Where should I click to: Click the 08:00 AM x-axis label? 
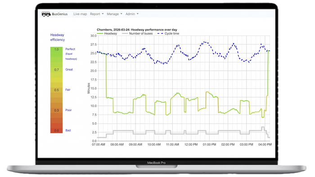(117, 144)
